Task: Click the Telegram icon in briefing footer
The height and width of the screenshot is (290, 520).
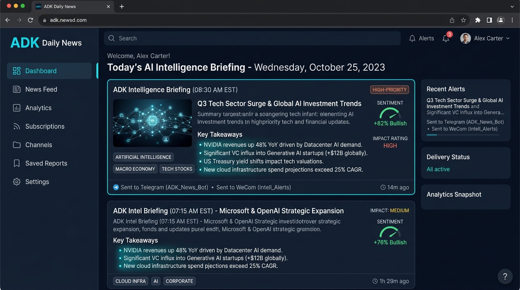Action: pyautogui.click(x=116, y=187)
